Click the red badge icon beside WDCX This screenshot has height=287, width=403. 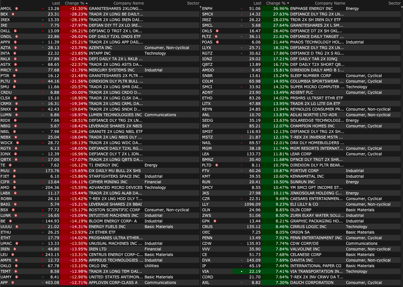click(x=18, y=143)
